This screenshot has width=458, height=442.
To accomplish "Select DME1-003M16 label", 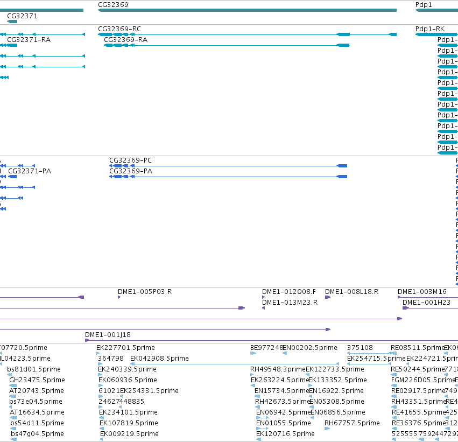I will click(422, 292).
